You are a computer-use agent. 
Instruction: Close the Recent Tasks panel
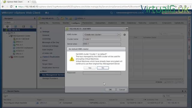coord(185,91)
